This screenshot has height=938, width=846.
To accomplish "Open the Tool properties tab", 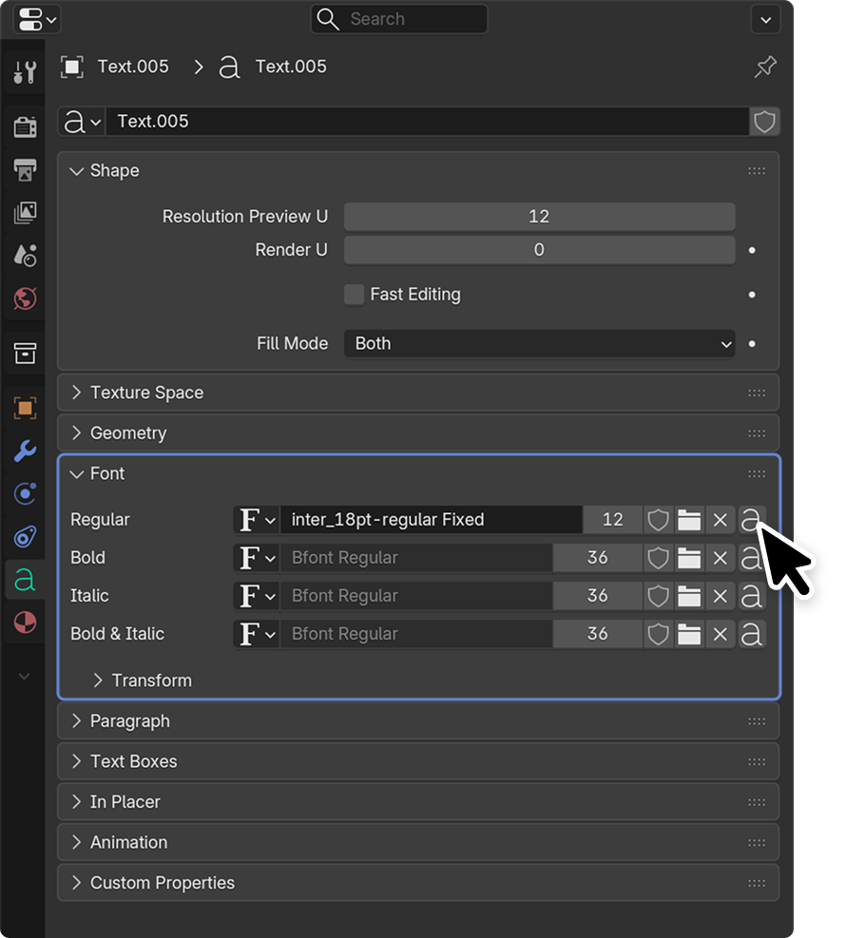I will tap(25, 72).
